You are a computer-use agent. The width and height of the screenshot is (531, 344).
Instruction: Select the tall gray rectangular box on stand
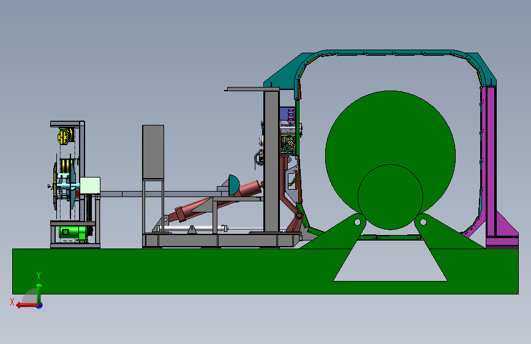coord(153,152)
